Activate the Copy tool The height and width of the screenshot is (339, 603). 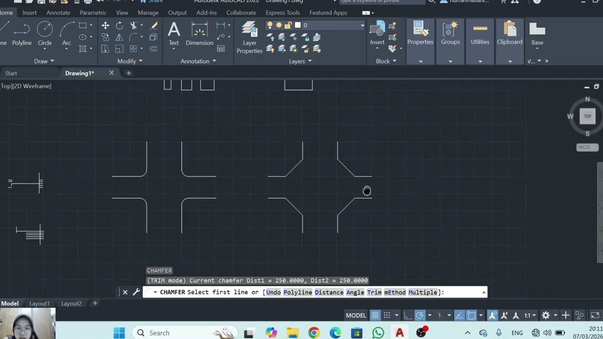coord(106,37)
